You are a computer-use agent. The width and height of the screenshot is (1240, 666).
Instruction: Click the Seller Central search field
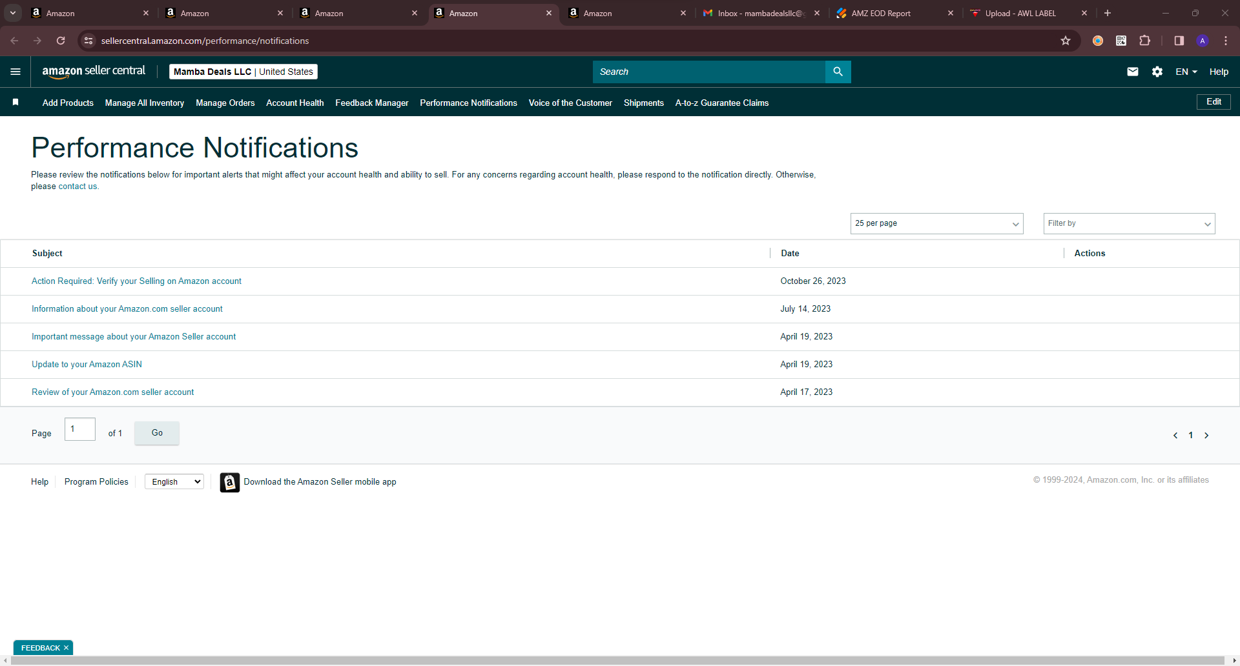(709, 72)
